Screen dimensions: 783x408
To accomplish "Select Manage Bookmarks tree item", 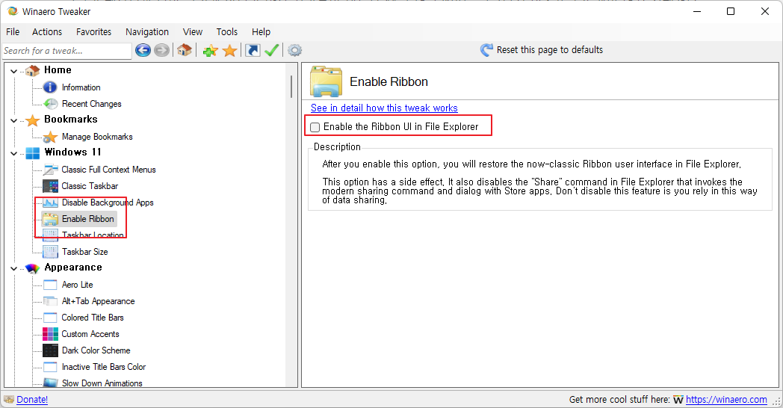I will click(x=97, y=137).
